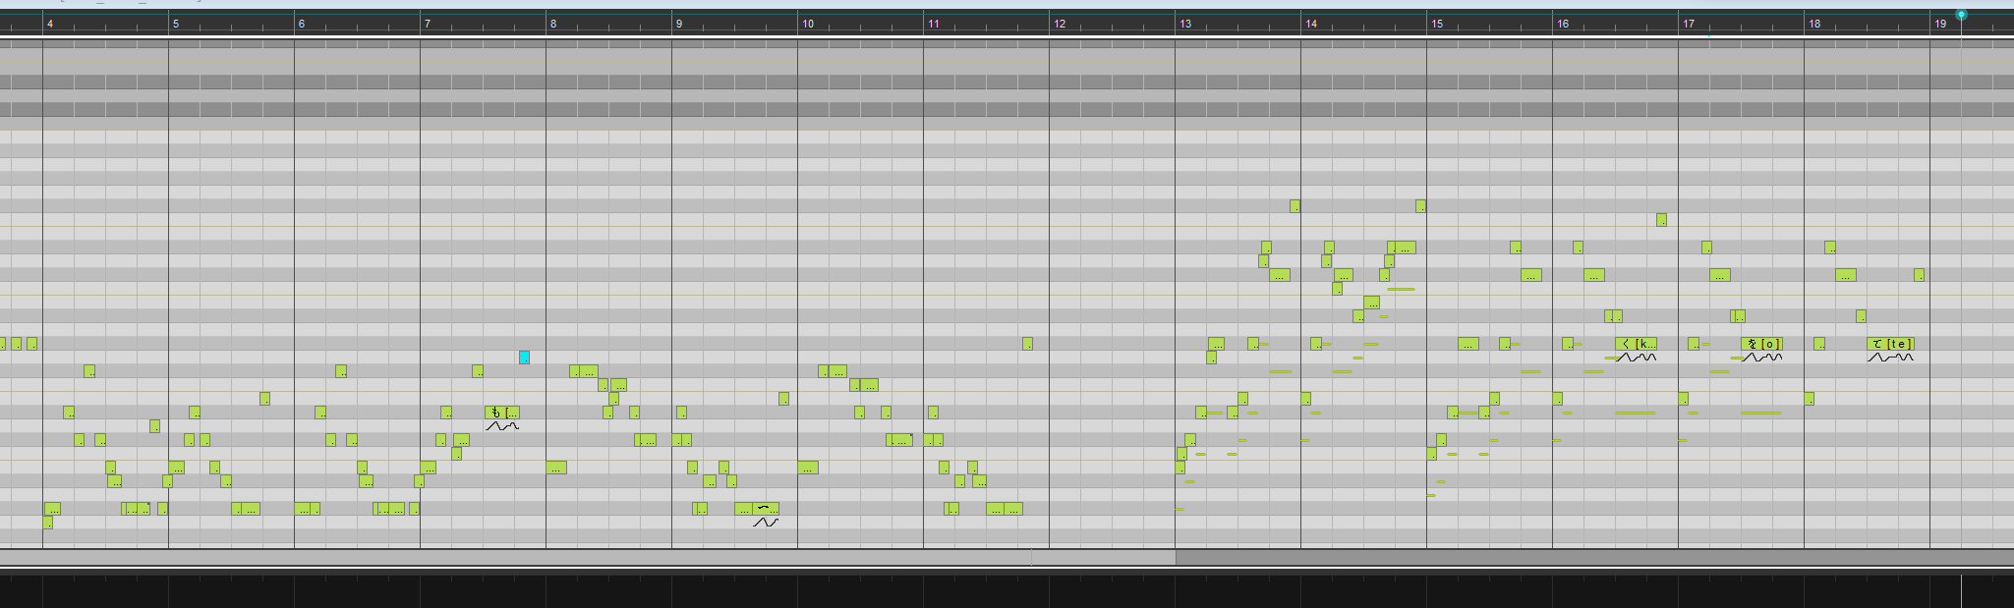Set position to measure 8 on the ruler

pos(553,24)
